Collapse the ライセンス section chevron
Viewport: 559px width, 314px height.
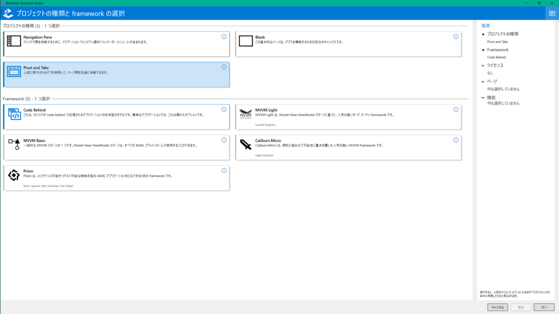(483, 65)
